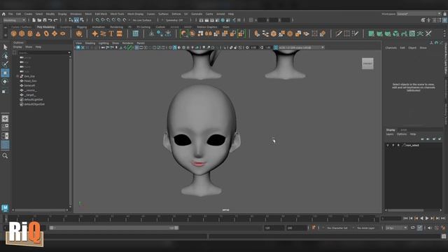Open the Layers menu in Layer Editor
448x252 pixels.
[390, 134]
